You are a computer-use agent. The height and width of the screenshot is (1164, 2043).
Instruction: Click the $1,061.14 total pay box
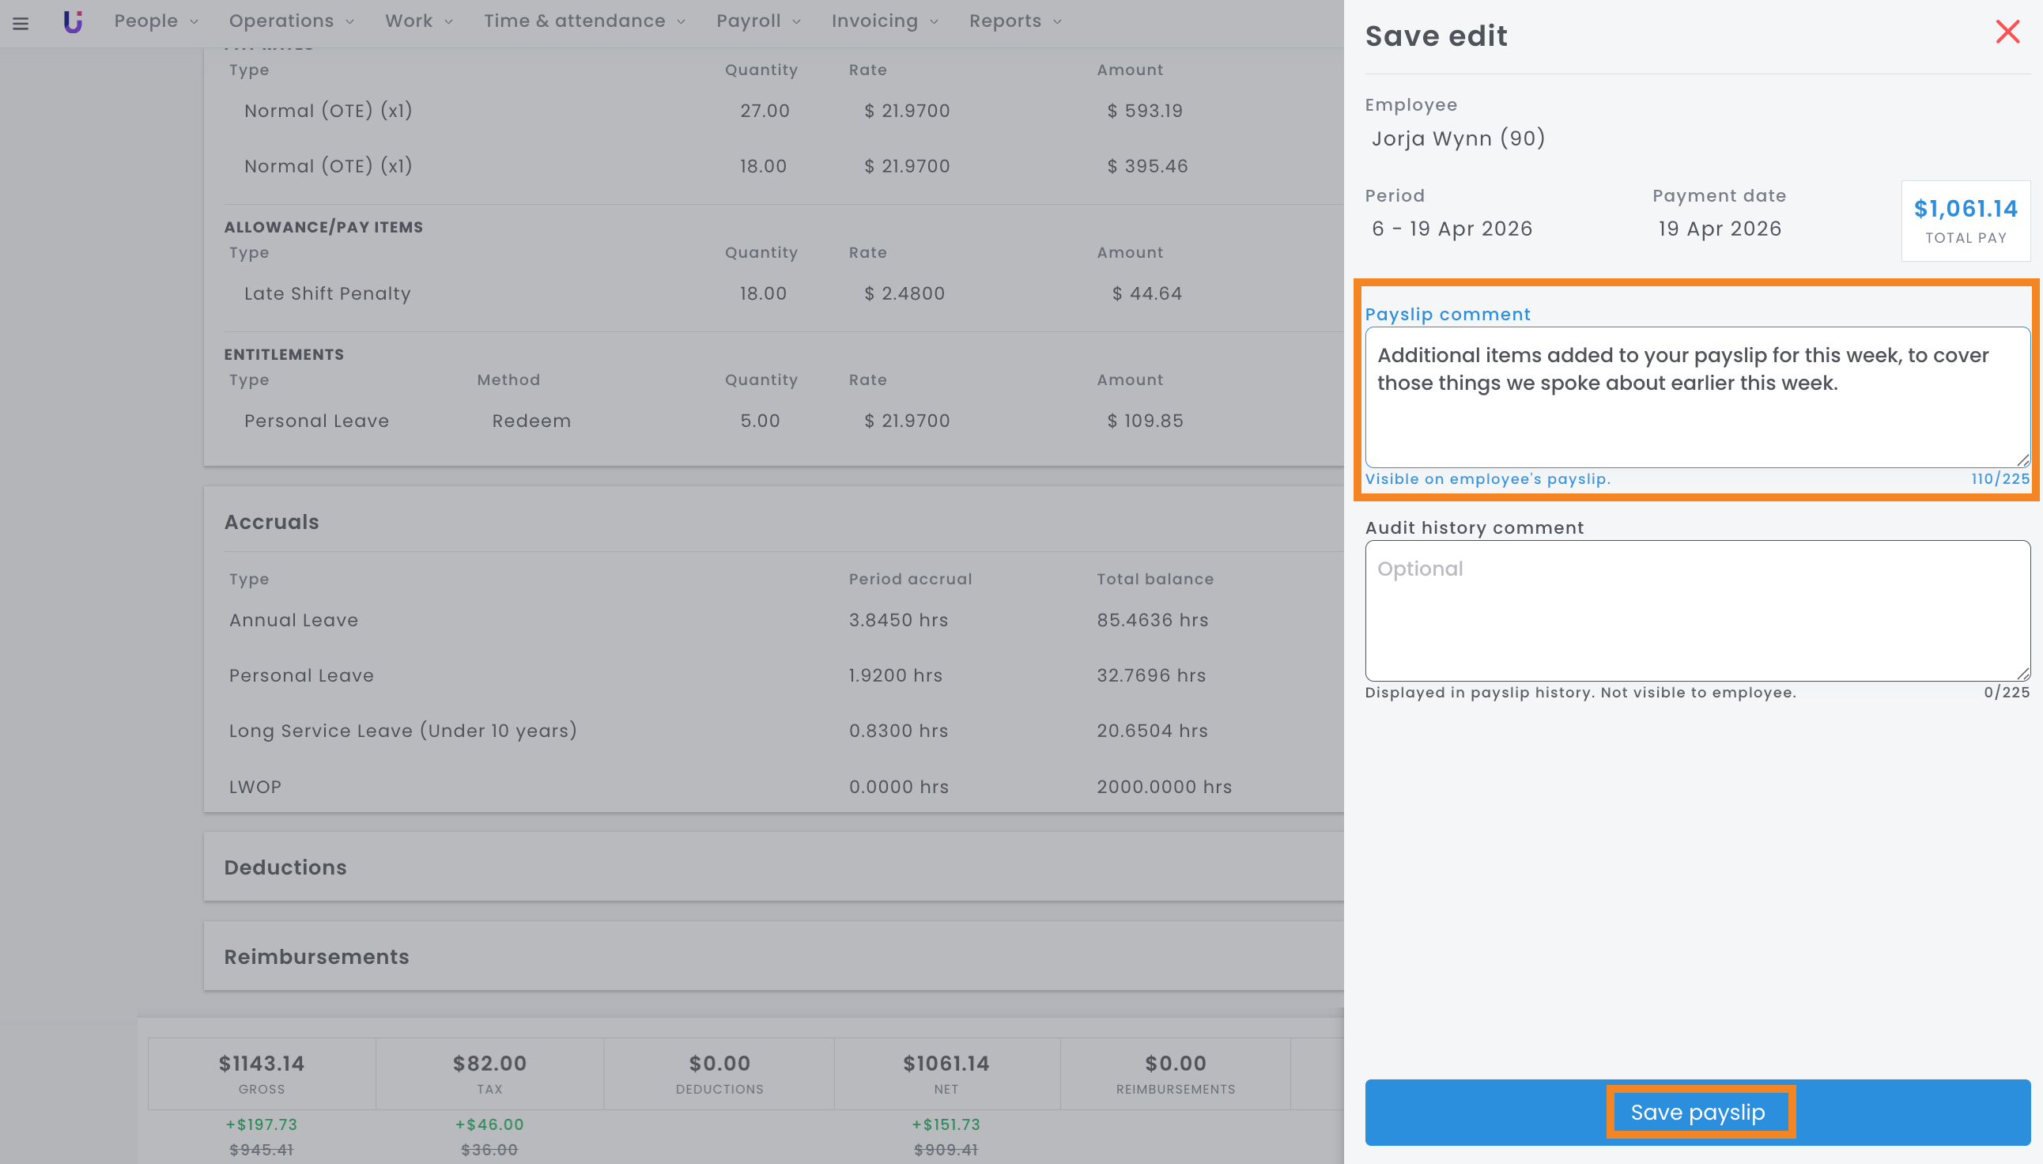click(1966, 221)
